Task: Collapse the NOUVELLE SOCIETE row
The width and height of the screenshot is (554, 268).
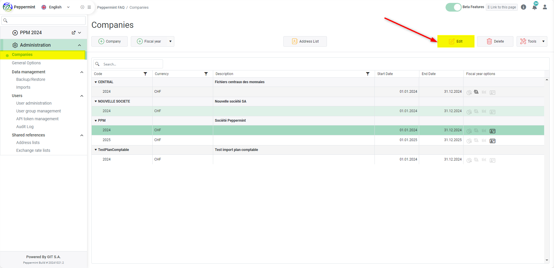Action: tap(96, 101)
